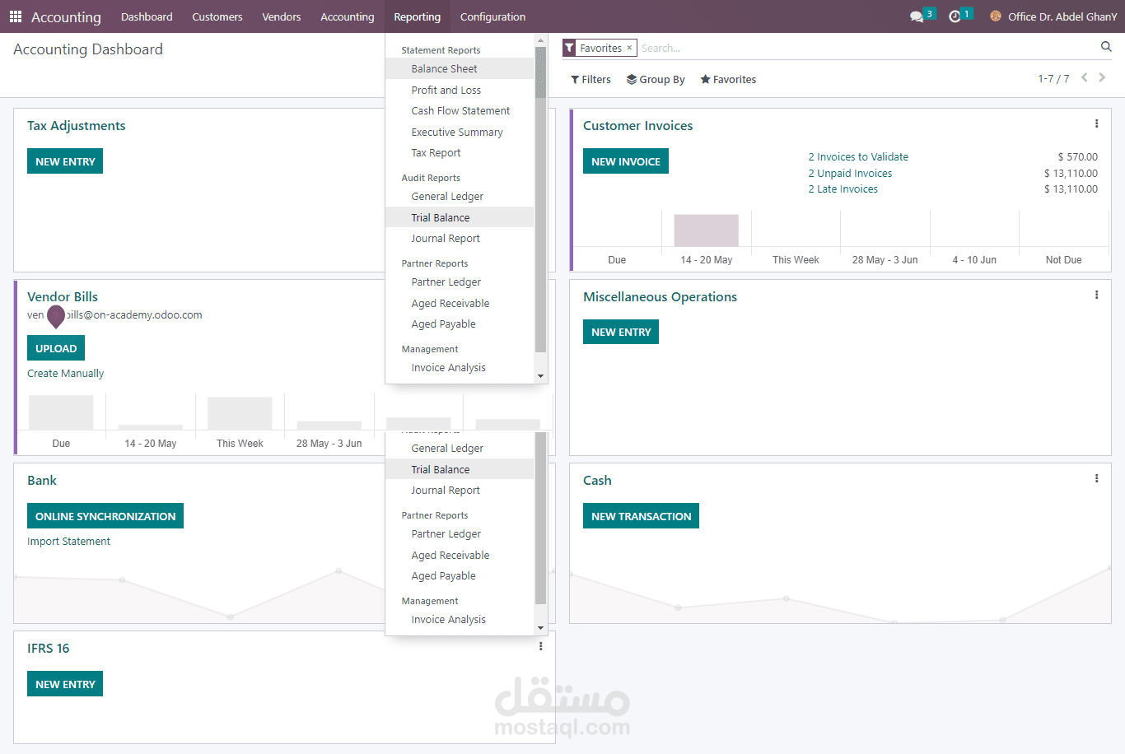
Task: Open the conversations chat bubble icon
Action: click(917, 16)
